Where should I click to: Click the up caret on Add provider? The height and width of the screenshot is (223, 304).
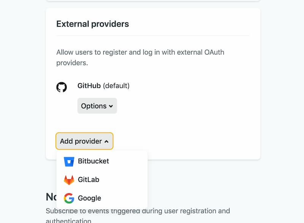(106, 142)
